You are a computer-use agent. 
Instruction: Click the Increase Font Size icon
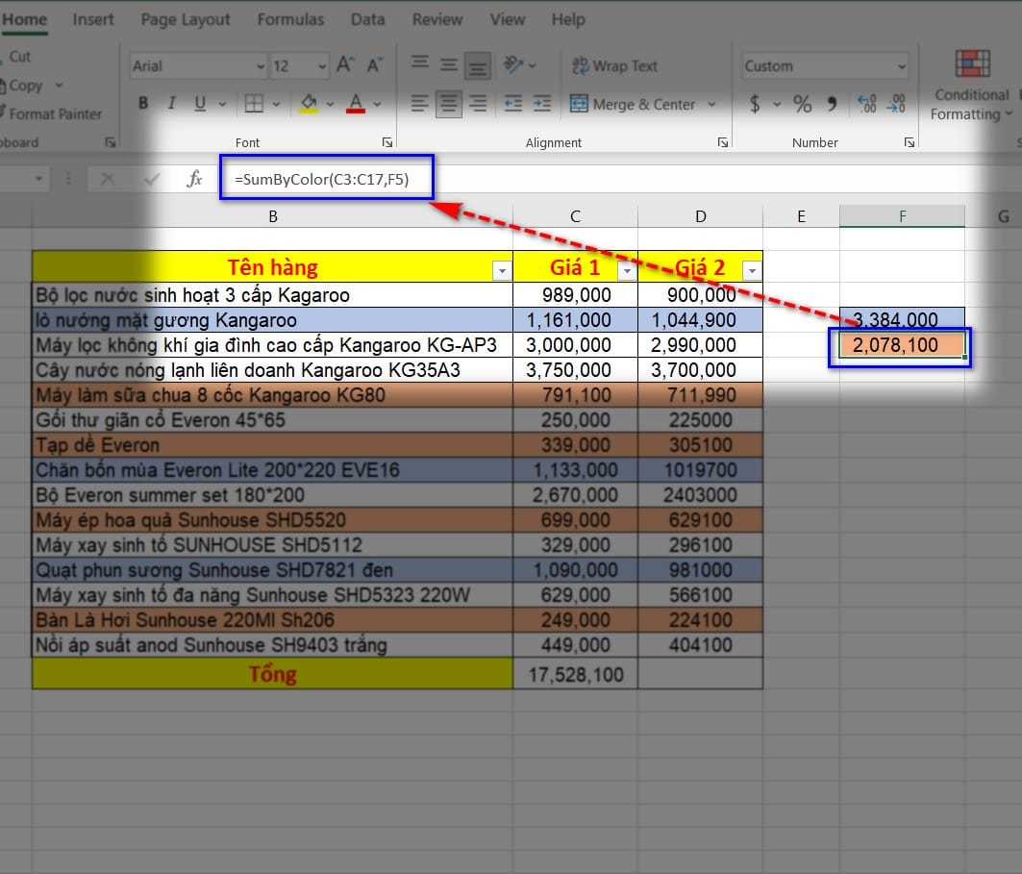pos(345,65)
